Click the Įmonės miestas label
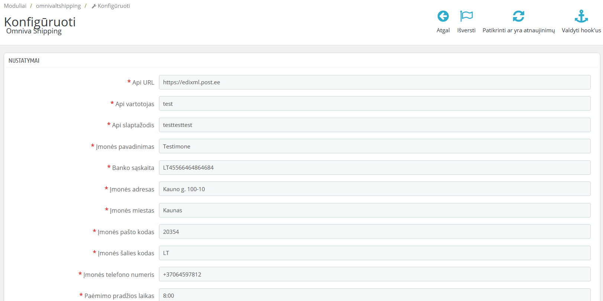This screenshot has width=603, height=301. (x=132, y=210)
